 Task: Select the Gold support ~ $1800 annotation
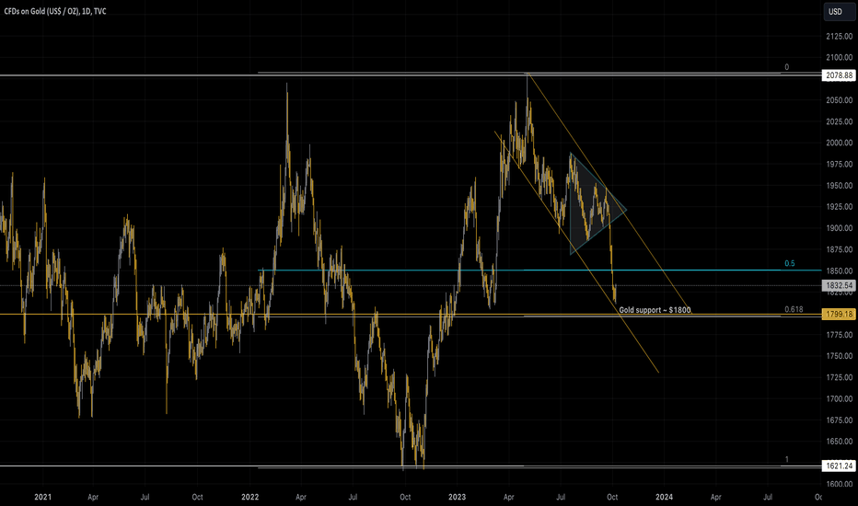[655, 310]
